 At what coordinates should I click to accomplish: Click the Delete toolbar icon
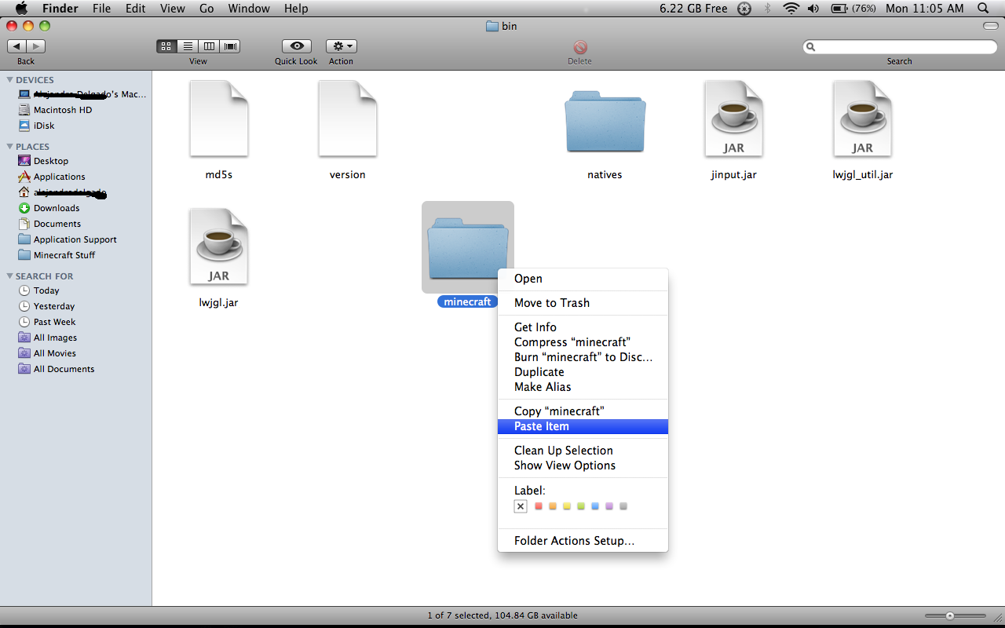click(580, 47)
